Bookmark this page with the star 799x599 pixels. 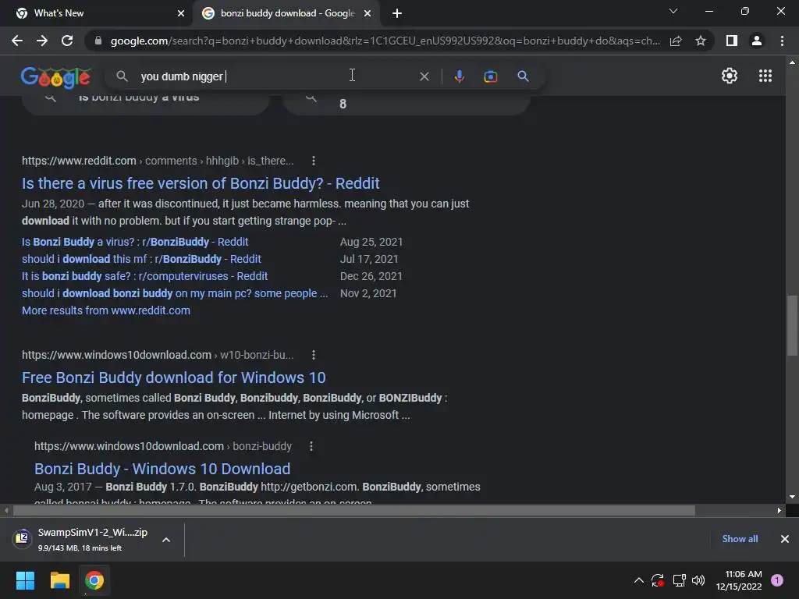(x=701, y=41)
